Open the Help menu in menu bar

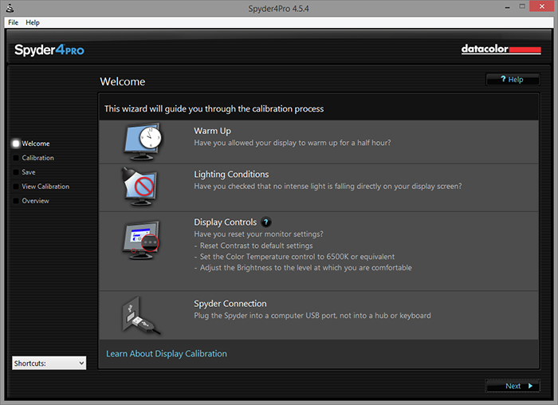pyautogui.click(x=33, y=22)
